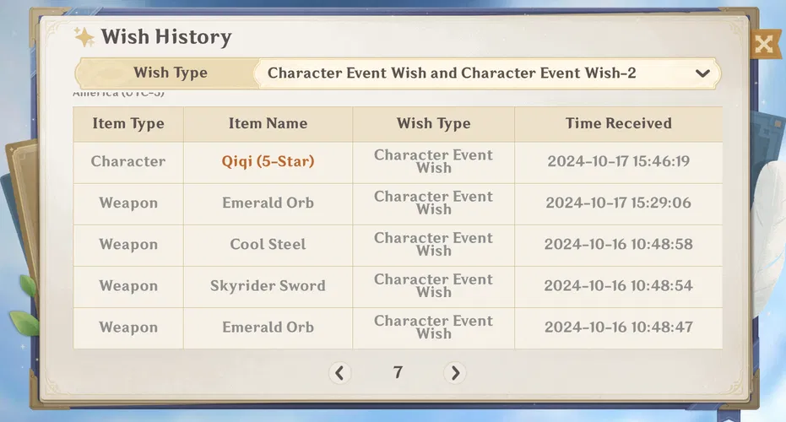Select the Emerald Orb received 2024-10-17
Screen dimensions: 786x422
click(268, 203)
